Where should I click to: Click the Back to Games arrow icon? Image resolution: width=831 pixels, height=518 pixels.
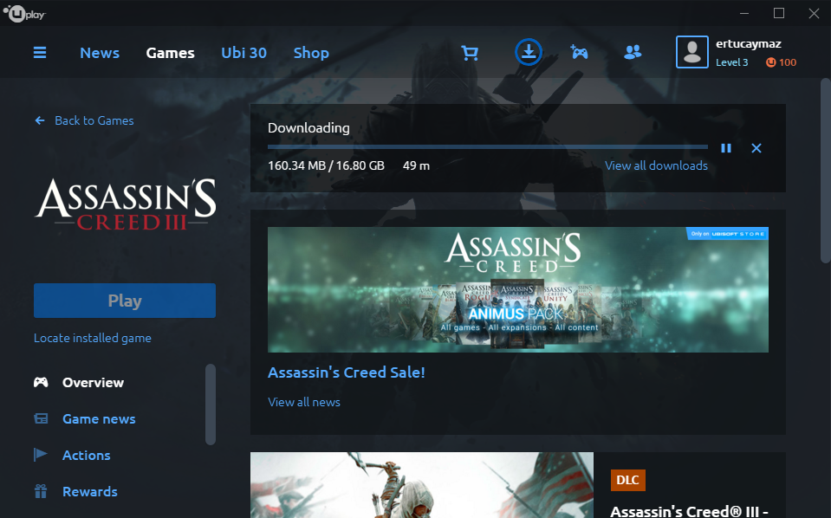[40, 120]
